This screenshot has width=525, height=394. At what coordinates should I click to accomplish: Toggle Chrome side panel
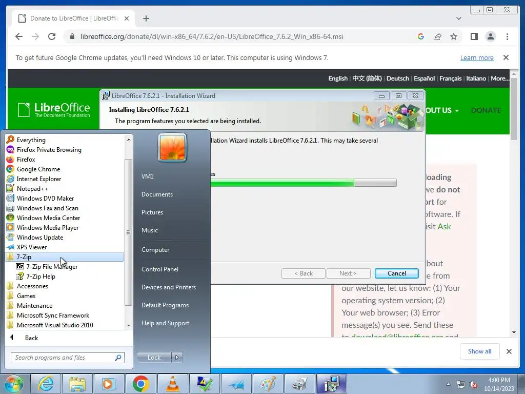[x=474, y=36]
